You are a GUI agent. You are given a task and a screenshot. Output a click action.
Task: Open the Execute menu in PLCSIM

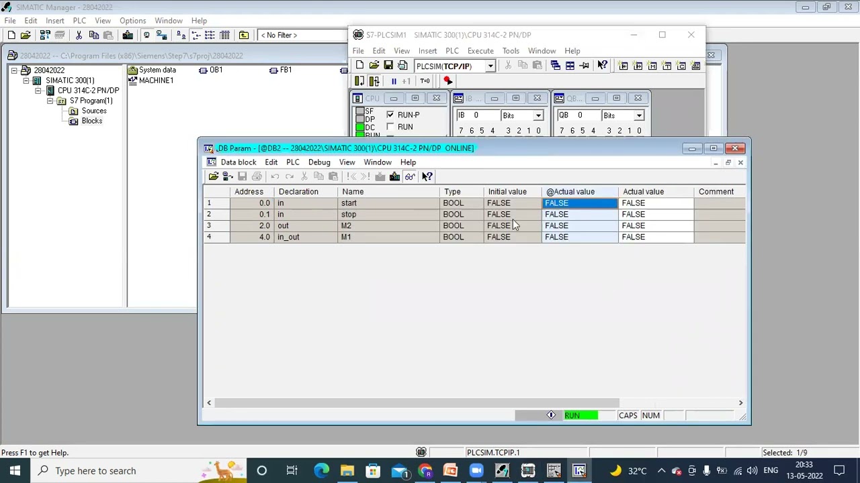click(x=480, y=51)
